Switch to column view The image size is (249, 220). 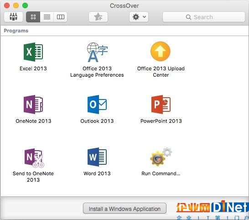click(61, 17)
